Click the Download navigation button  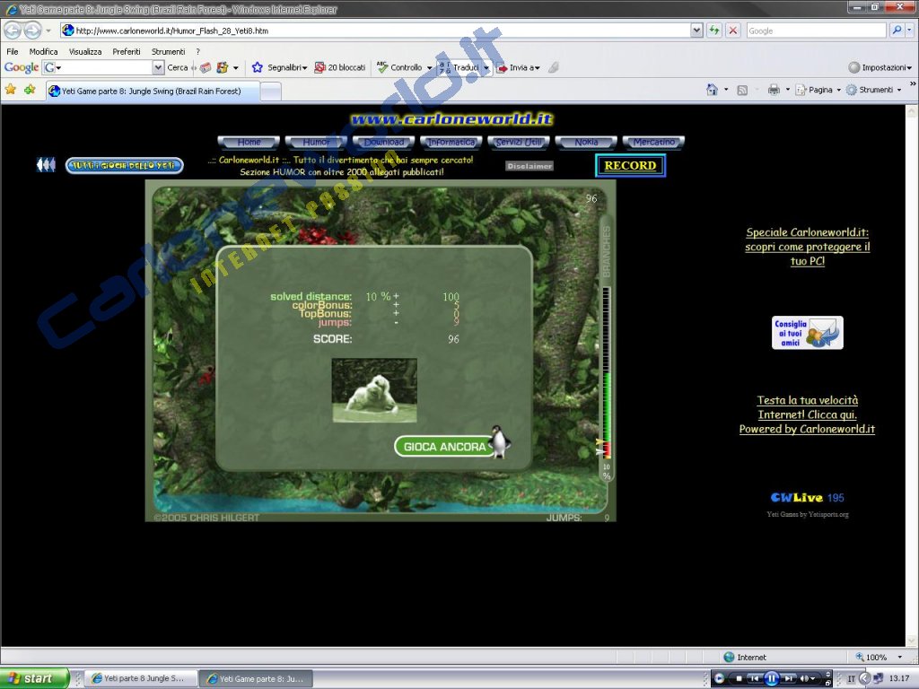(x=384, y=143)
